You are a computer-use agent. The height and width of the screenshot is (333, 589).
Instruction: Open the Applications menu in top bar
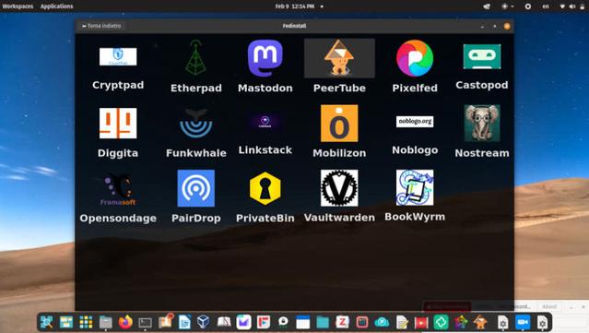click(x=57, y=6)
